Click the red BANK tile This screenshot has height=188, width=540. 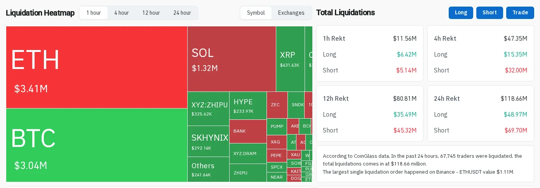[x=248, y=131]
